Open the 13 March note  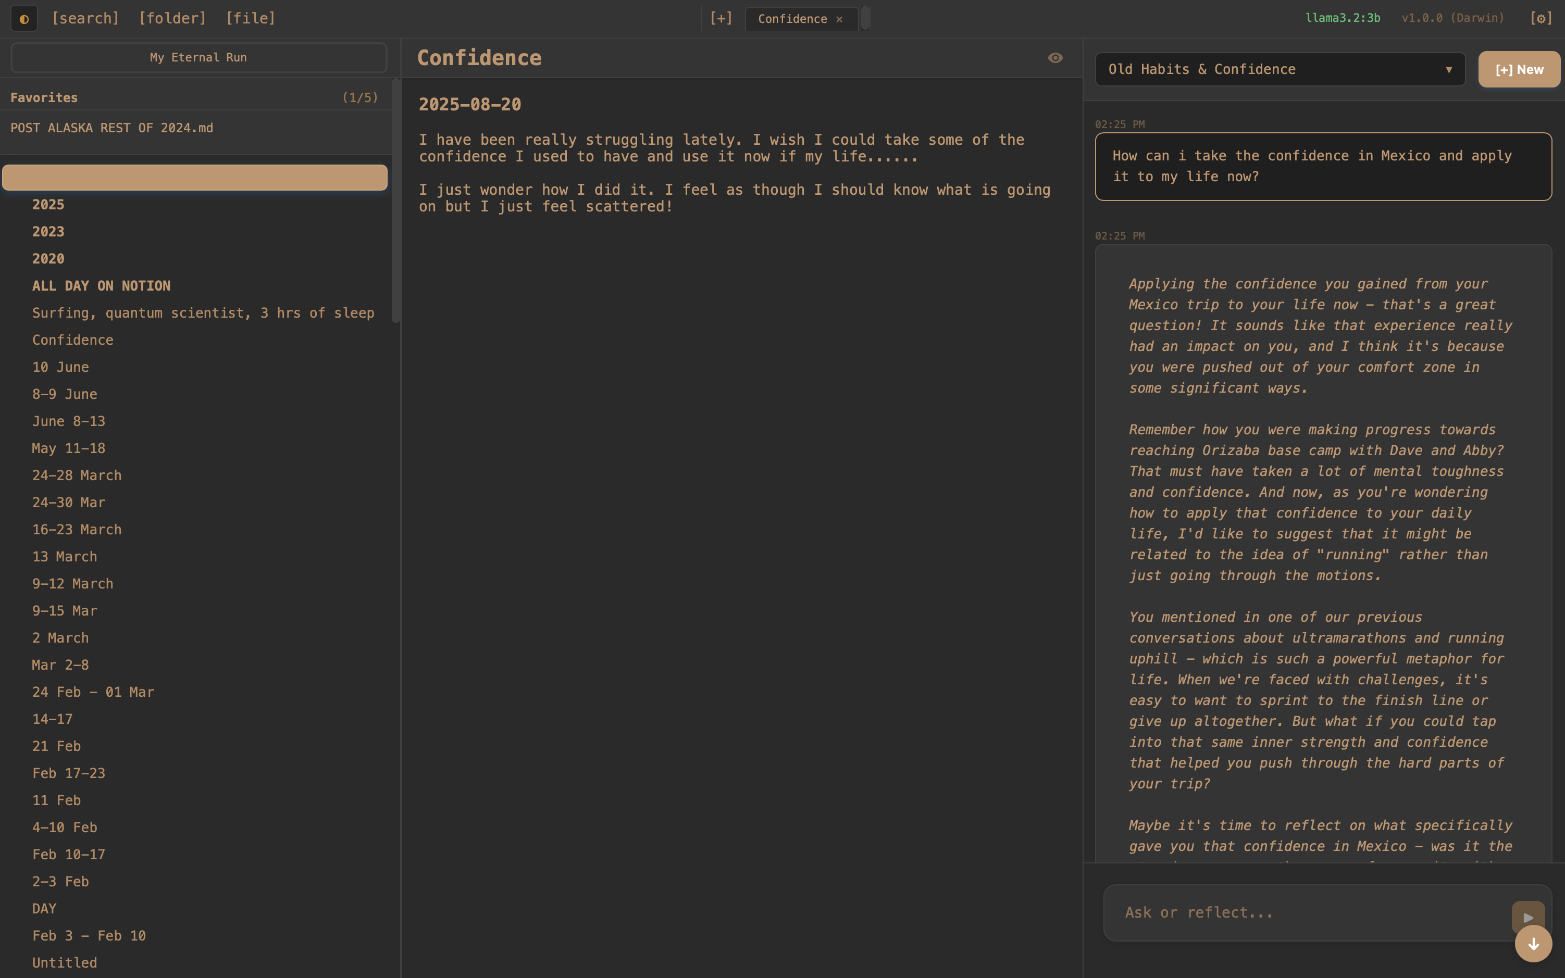pos(65,557)
